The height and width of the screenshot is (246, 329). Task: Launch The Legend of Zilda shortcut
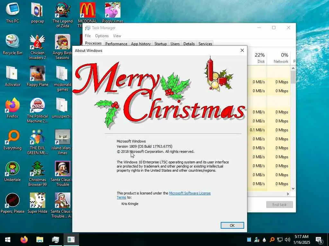click(63, 15)
